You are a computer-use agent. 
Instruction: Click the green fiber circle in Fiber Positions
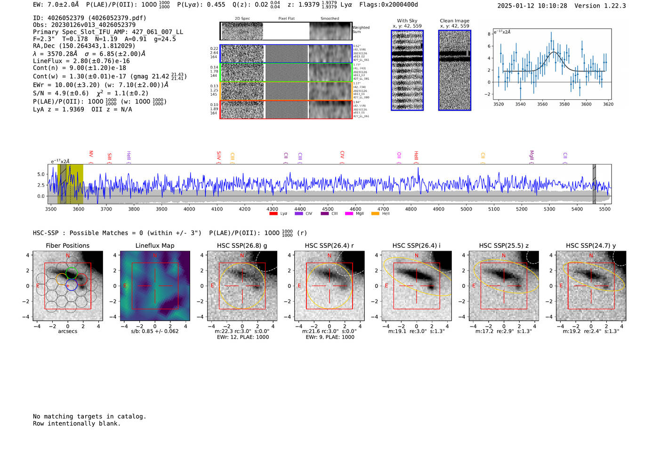(x=72, y=273)
